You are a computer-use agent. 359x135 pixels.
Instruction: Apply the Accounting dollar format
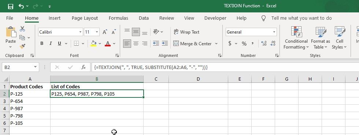(230, 43)
